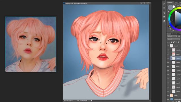Select the Layer 10 name
Screen dimensions: 181x102
[x=178, y=75]
